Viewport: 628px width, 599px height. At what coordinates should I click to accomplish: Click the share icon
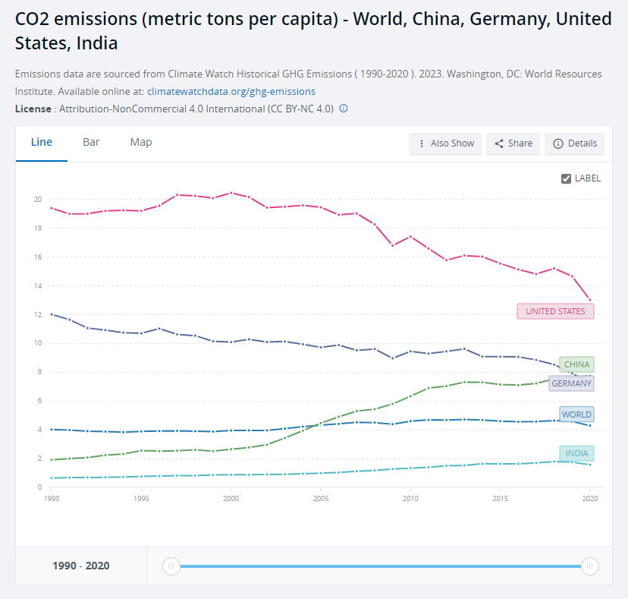[499, 143]
